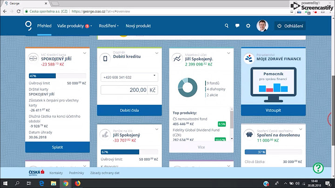Click the Česká spořitelna footer logo
335x188 pixels.
37,173
